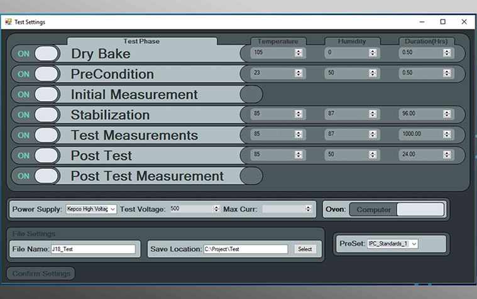Toggle the PreCondition ON switch
The height and width of the screenshot is (299, 477).
point(36,74)
